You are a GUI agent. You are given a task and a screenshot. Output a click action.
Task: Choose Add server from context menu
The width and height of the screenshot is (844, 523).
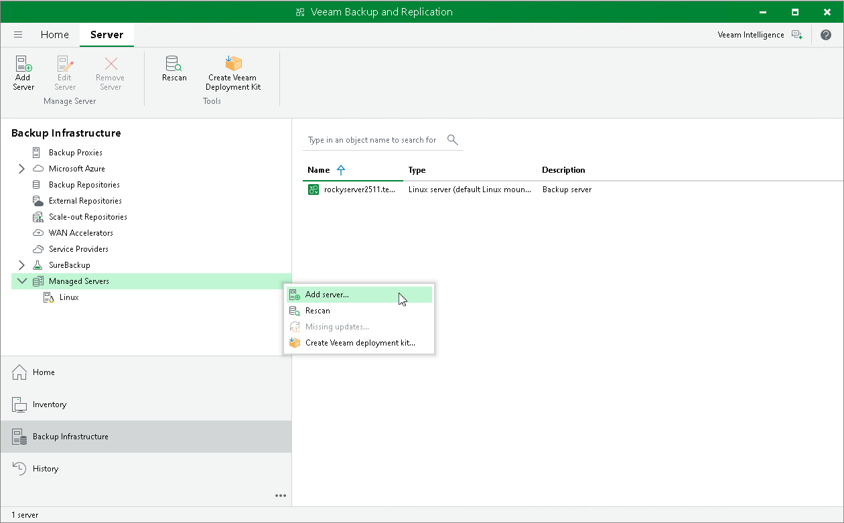[327, 295]
